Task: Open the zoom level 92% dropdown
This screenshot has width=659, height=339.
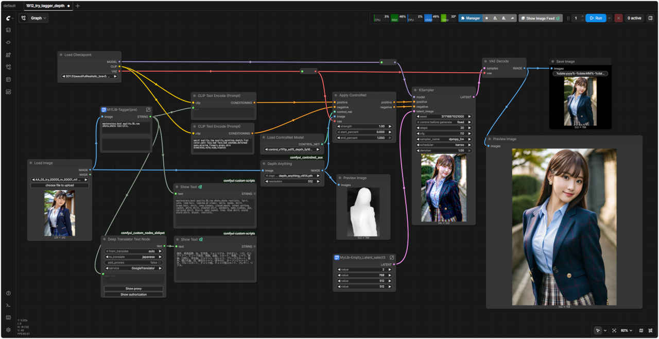Action: tap(626, 330)
